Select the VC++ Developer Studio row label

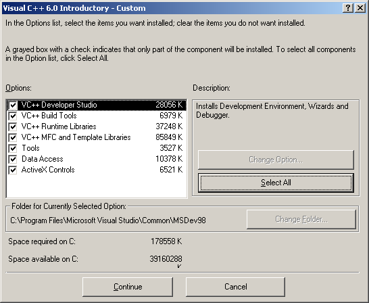pyautogui.click(x=59, y=105)
